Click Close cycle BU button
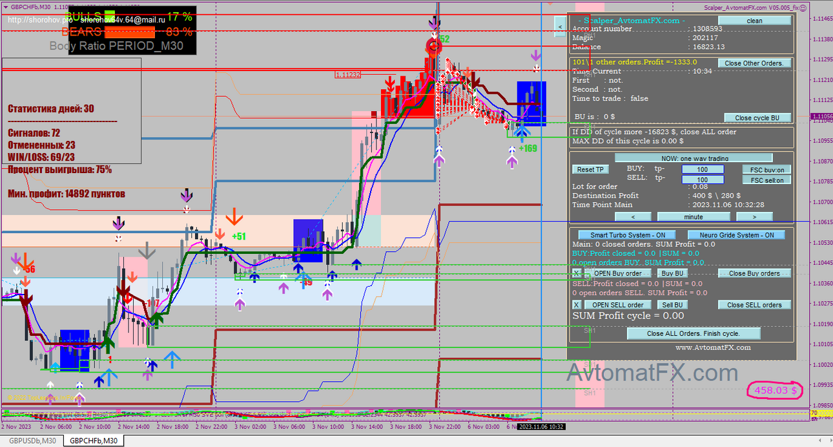833x447 pixels. (757, 118)
